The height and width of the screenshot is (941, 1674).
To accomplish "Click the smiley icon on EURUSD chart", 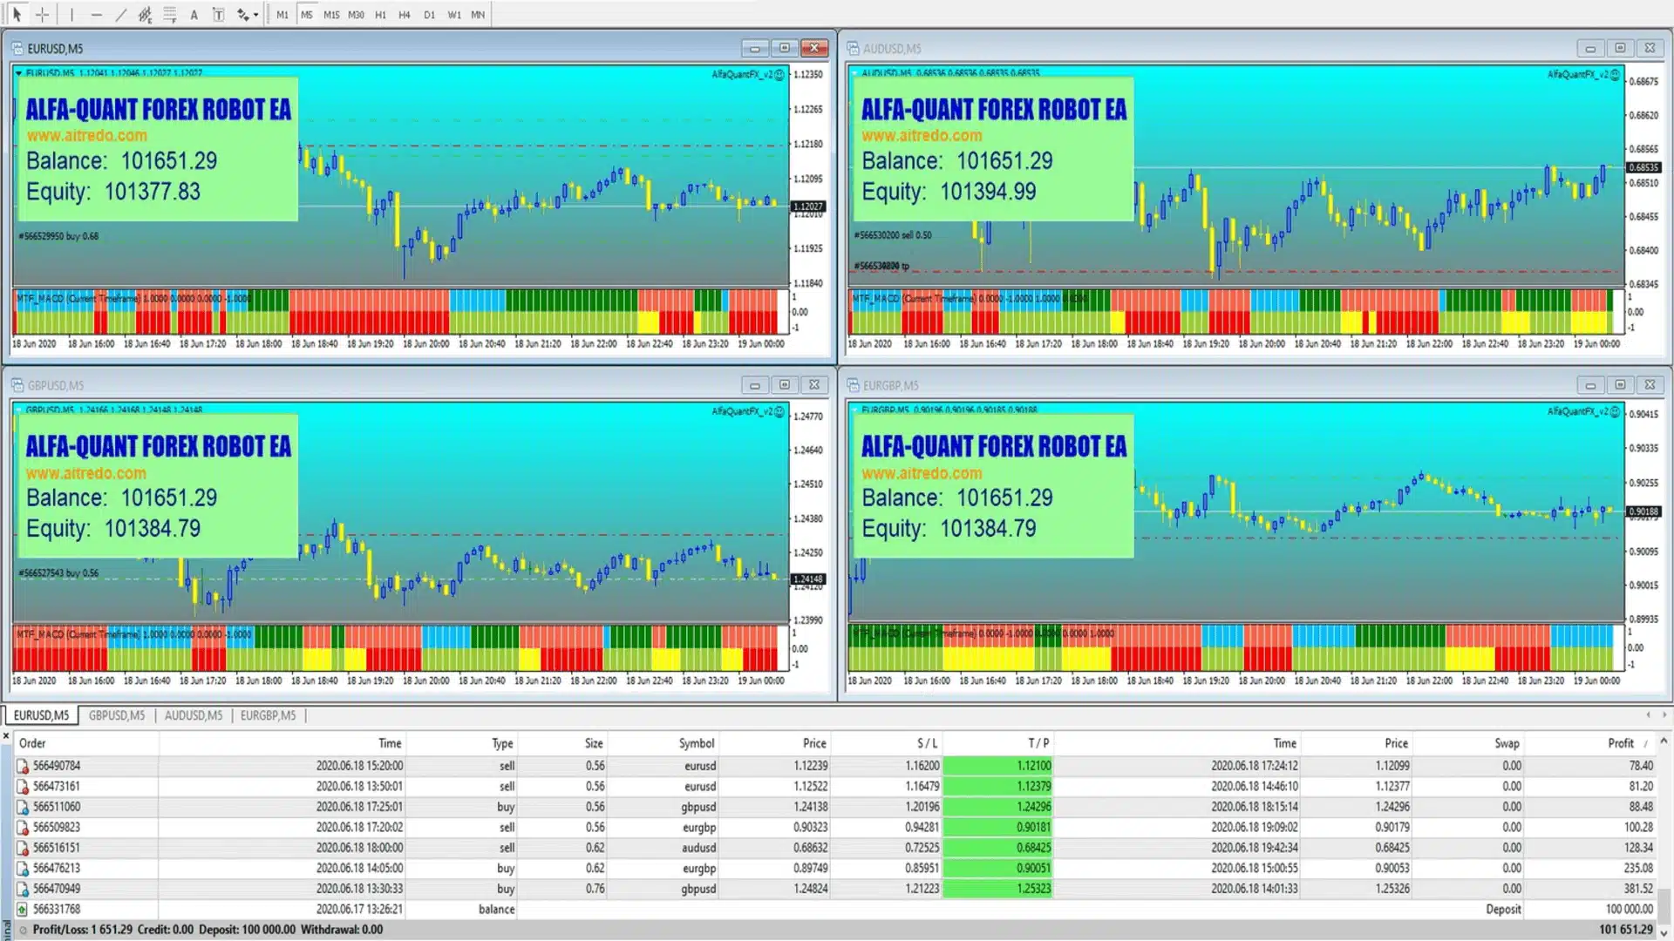I will coord(779,75).
